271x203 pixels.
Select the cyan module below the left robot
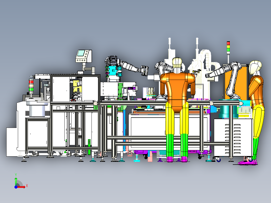112,71
